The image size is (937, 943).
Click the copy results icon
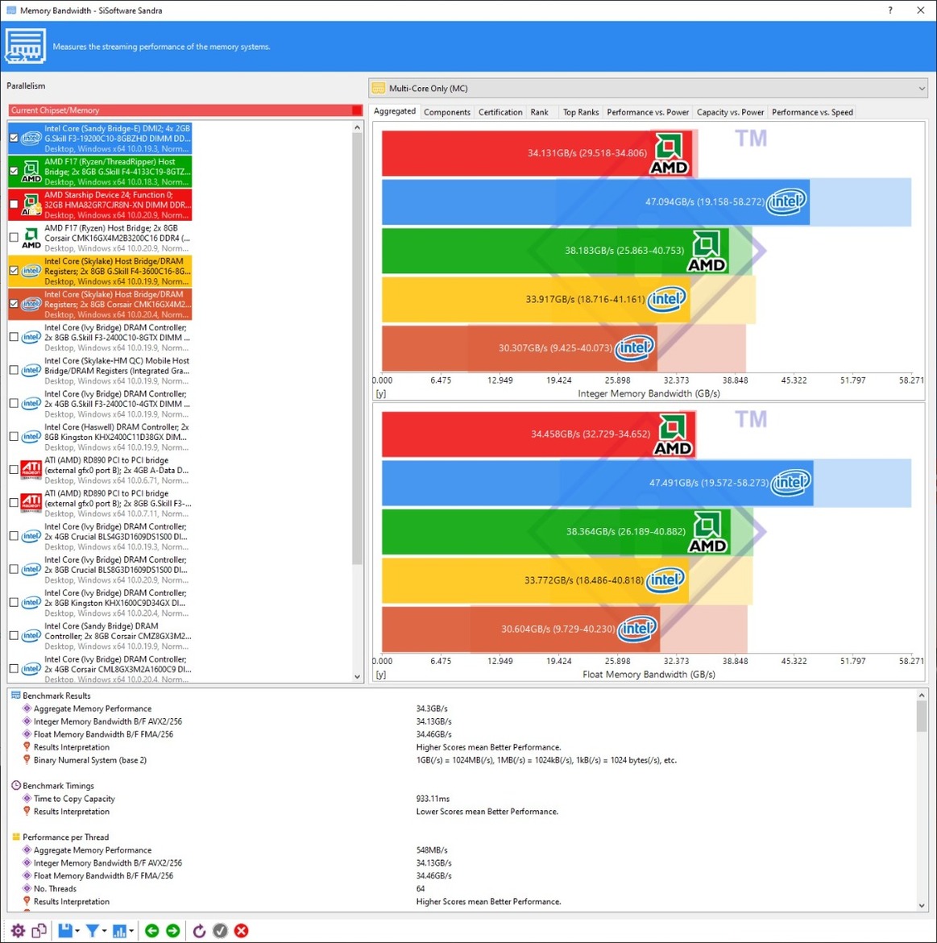click(39, 930)
